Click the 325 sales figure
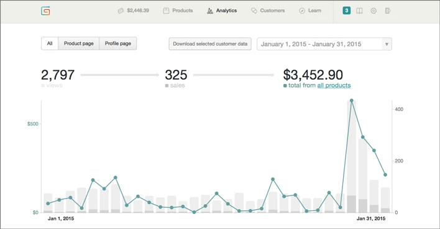Screen dimensions: 440x229 pyautogui.click(x=176, y=75)
